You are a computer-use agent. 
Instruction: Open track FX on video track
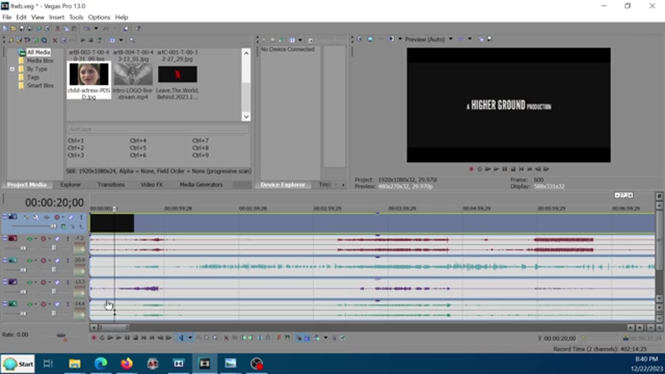point(46,217)
